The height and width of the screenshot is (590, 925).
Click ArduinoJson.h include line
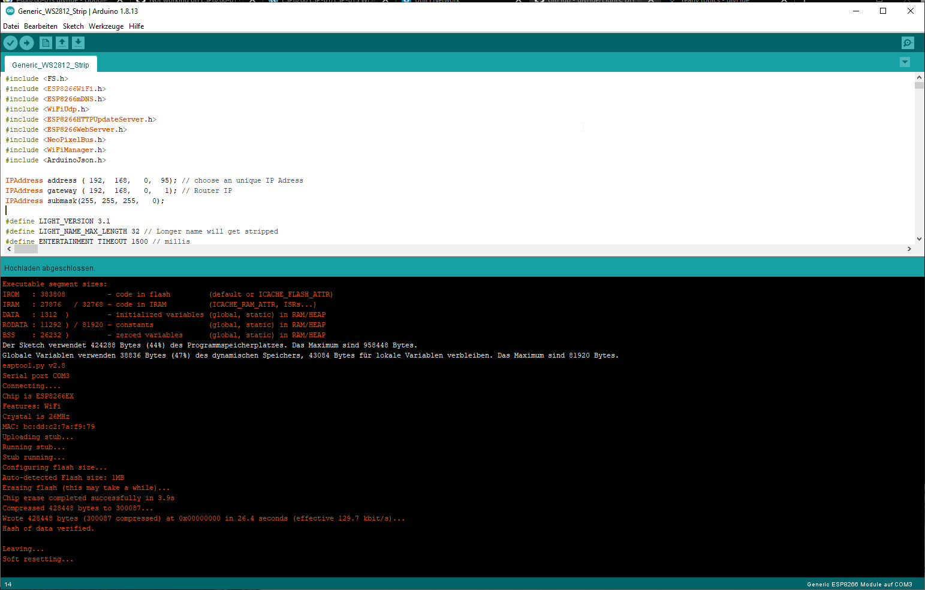point(56,160)
